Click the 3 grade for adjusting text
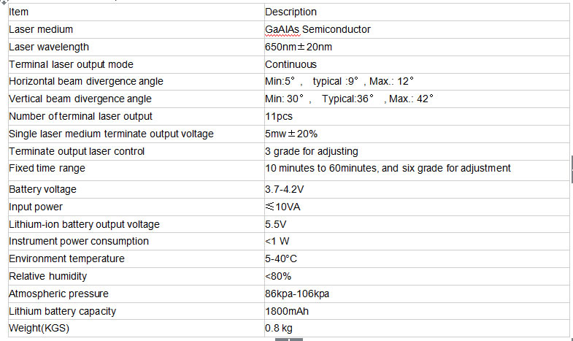The height and width of the screenshot is (341, 573). point(312,152)
